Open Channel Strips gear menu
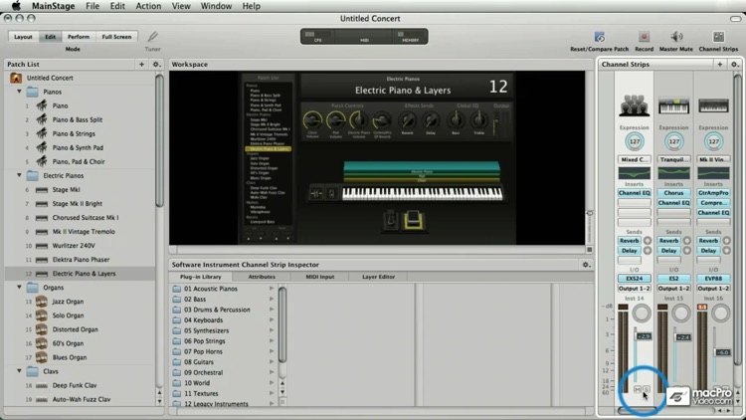 pos(734,64)
